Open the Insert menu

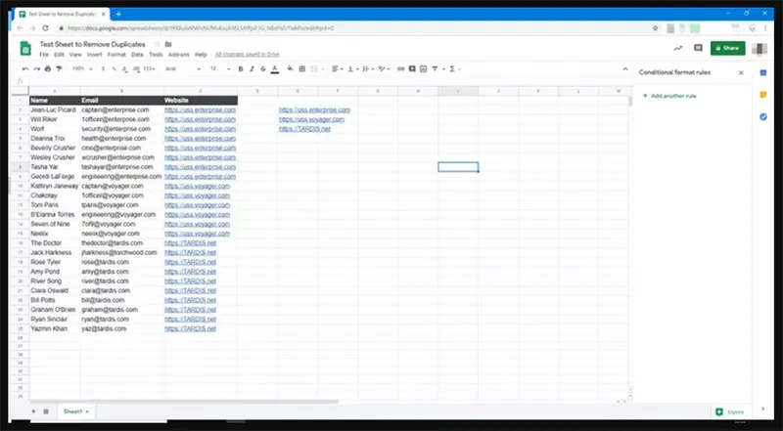[94, 55]
